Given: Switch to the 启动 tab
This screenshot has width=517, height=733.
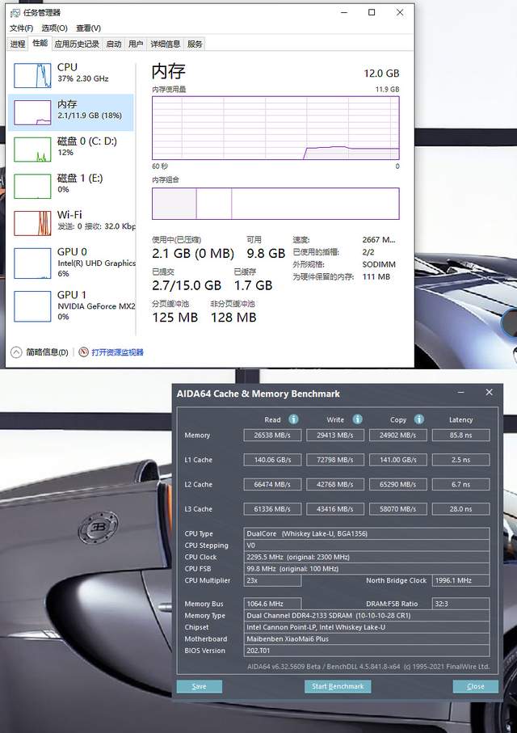Looking at the screenshot, I should click(114, 44).
